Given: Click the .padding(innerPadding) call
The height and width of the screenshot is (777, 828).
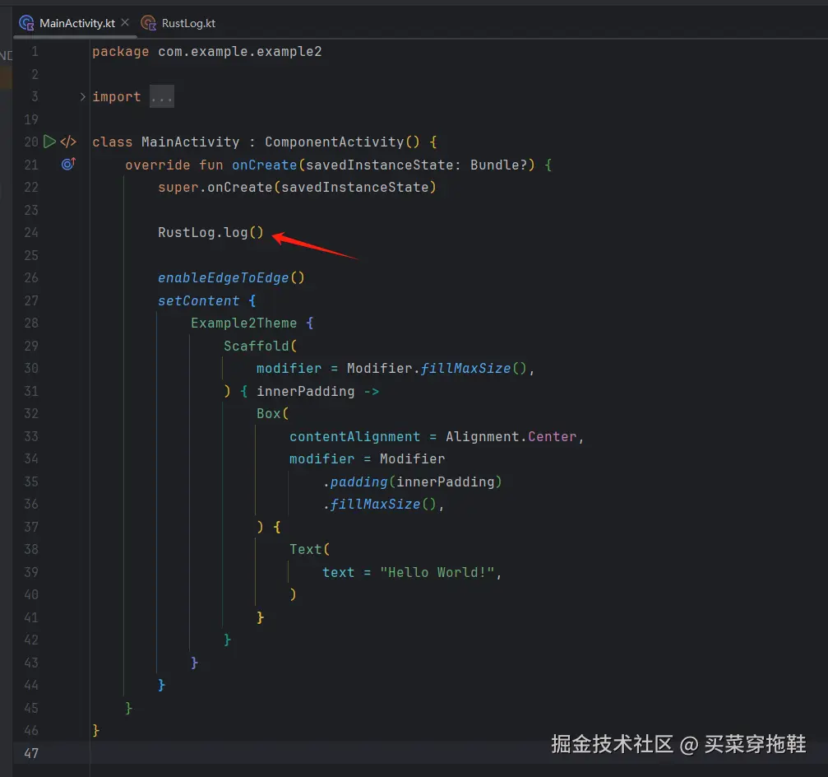Looking at the screenshot, I should (x=413, y=482).
